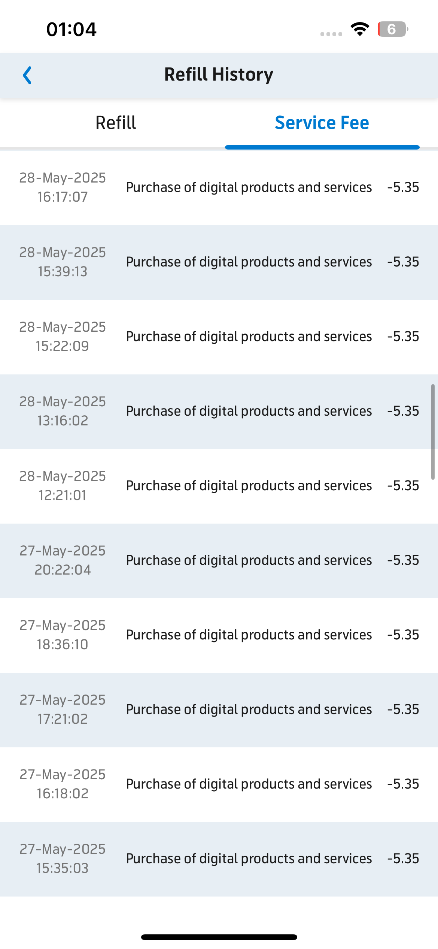Open the 27-May-2025 17:21:02 service fee
Viewport: 438px width, 949px height.
(219, 710)
